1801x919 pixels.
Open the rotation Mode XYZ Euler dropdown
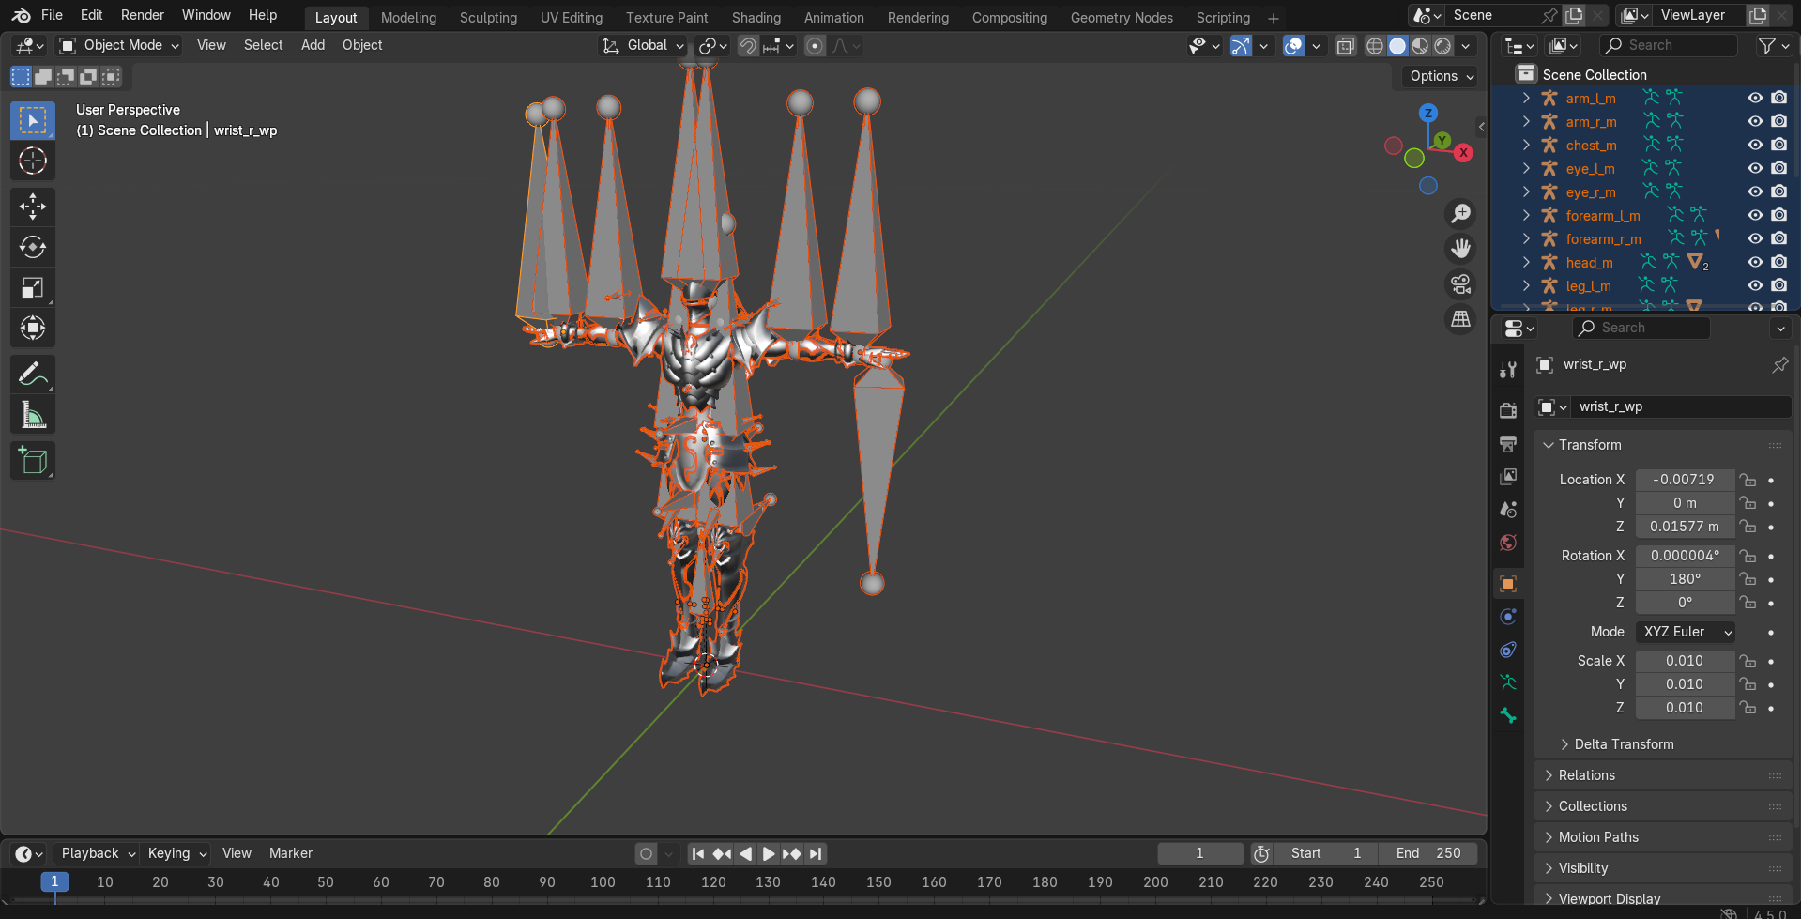point(1685,632)
